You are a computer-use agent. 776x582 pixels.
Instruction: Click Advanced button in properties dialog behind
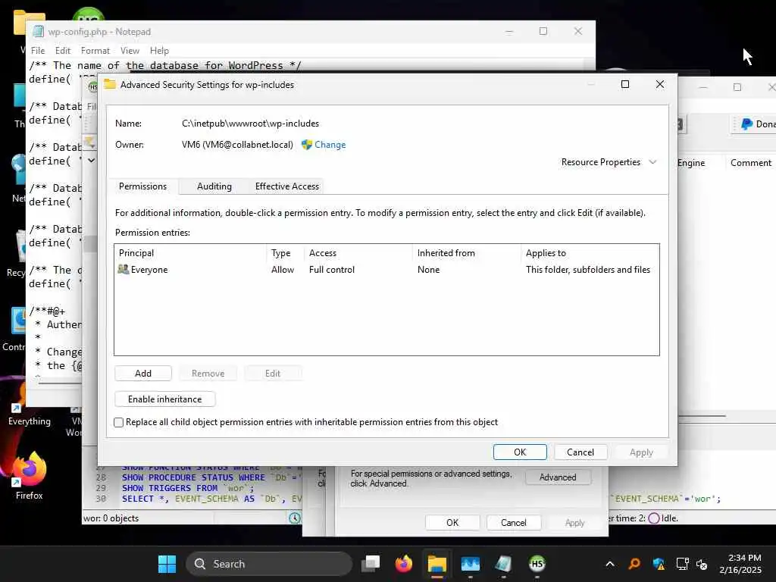point(558,477)
